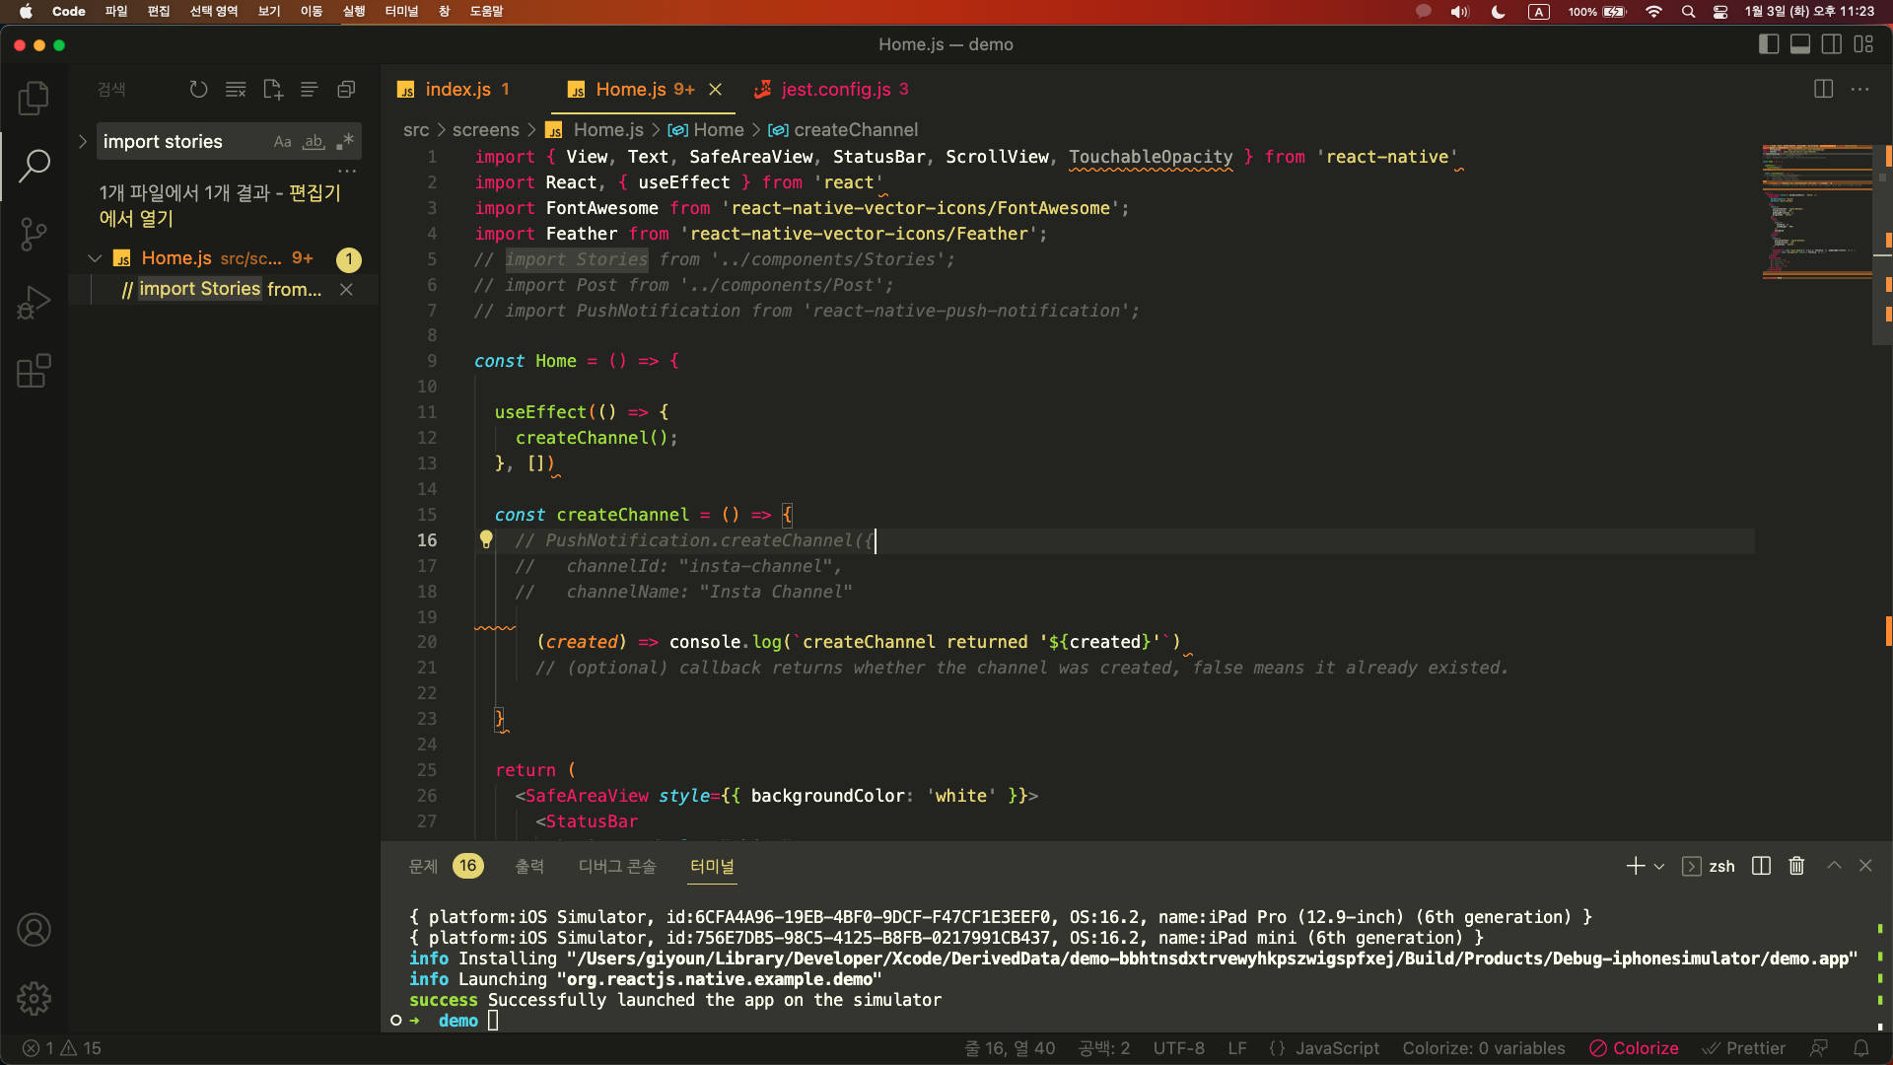Open the Run and Debug view

pos(34,303)
